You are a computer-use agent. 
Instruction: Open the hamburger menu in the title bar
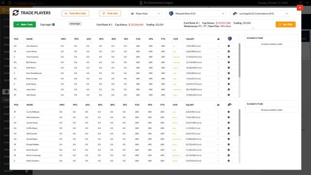coord(3,3)
